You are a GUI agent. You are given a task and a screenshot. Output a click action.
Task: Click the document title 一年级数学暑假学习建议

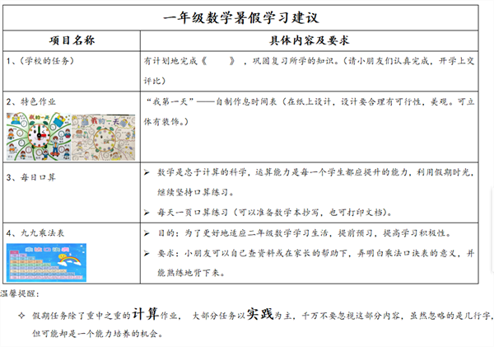point(241,17)
